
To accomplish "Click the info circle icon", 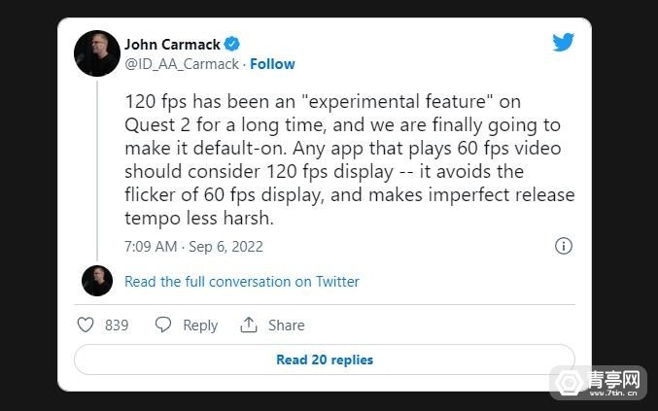I will (x=563, y=246).
